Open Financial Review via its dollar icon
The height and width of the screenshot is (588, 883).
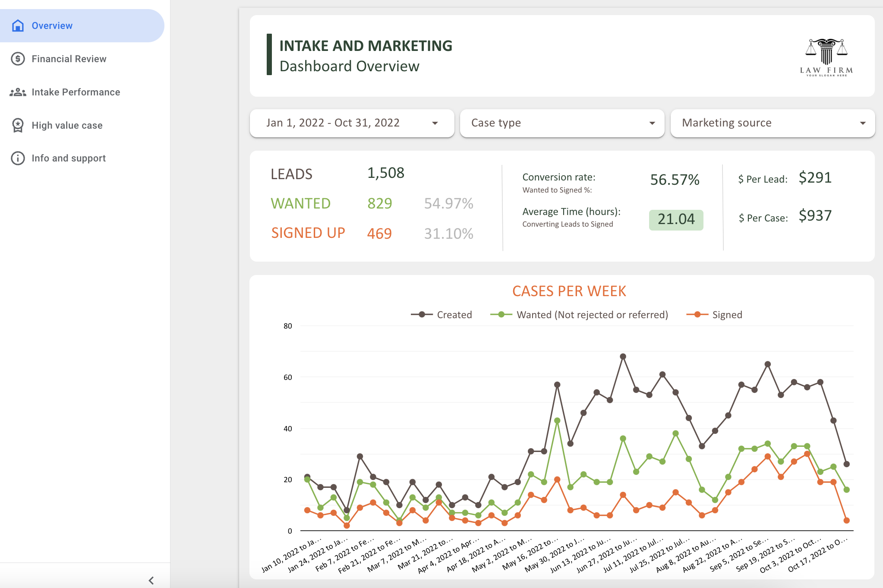click(17, 59)
